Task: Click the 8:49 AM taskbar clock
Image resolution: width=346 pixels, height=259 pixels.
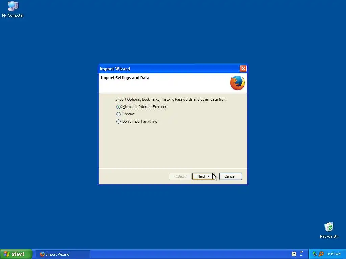Action: tap(333, 254)
